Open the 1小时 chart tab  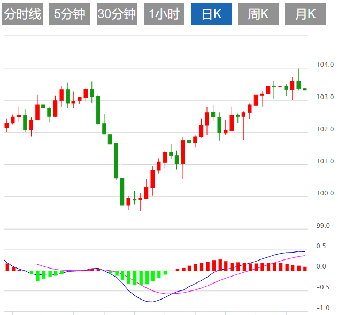(x=164, y=14)
